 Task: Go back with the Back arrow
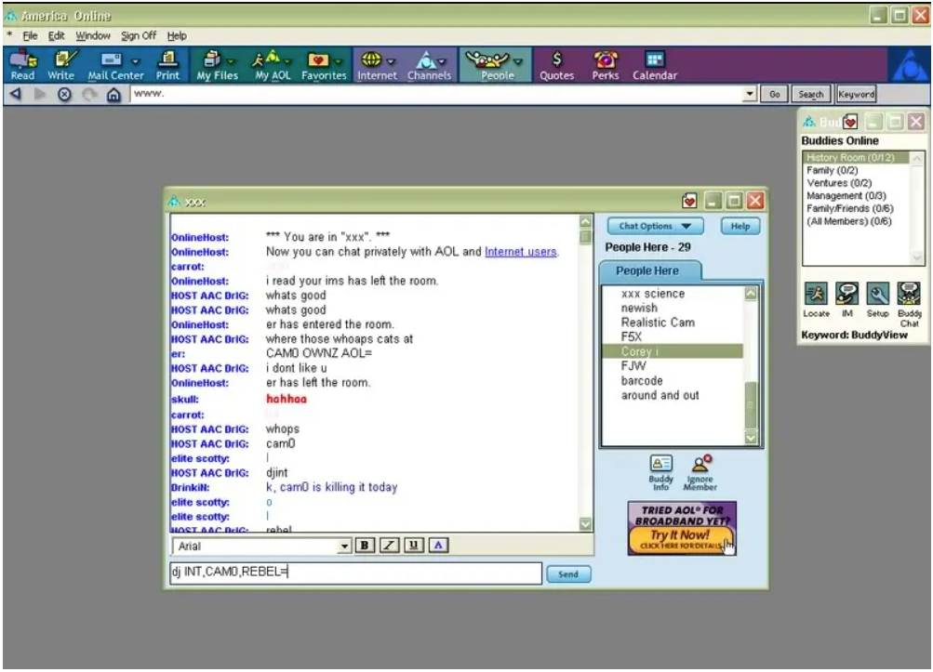point(16,94)
